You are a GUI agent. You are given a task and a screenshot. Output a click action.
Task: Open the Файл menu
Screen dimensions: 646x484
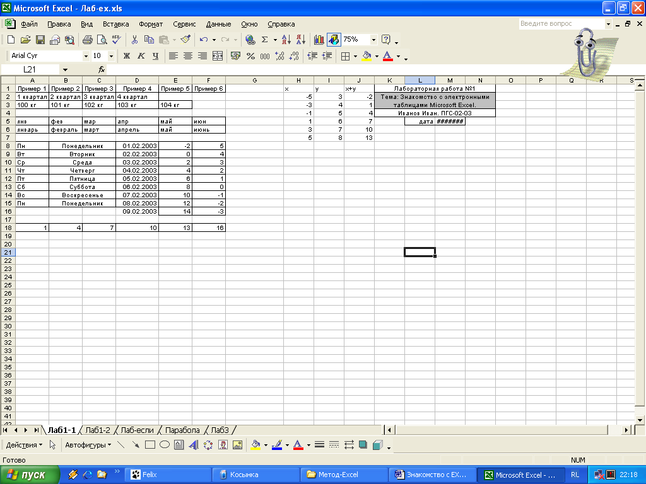29,24
